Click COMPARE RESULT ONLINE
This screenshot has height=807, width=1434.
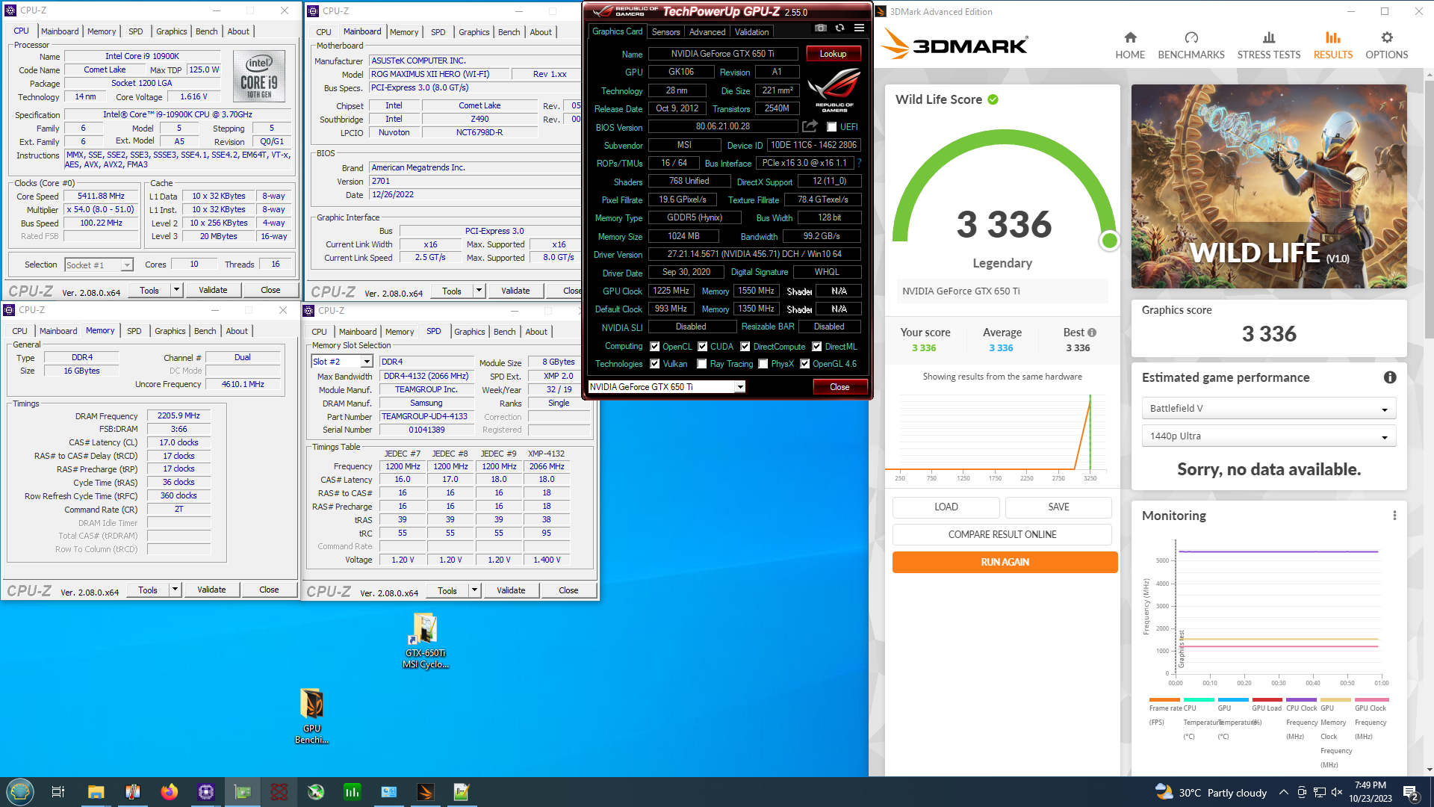(1002, 535)
